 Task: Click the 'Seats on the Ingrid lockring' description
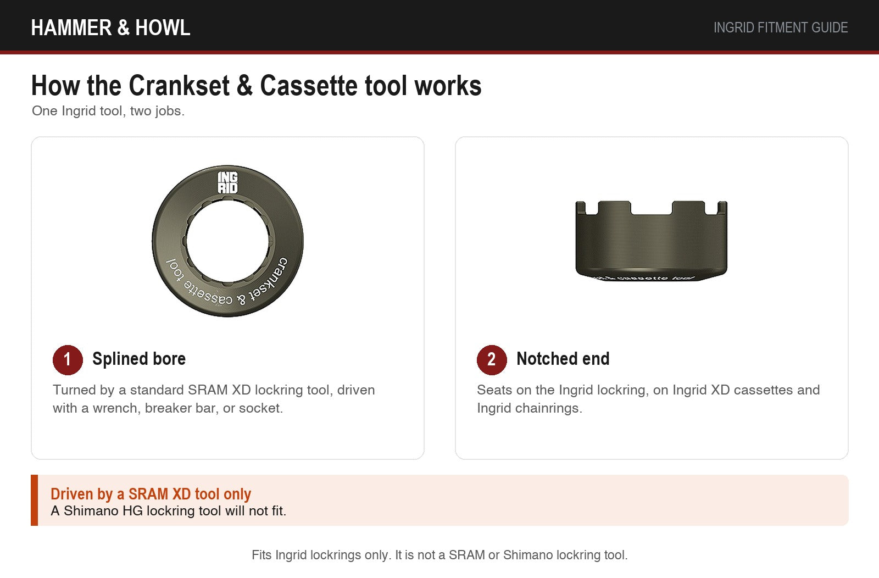648,399
